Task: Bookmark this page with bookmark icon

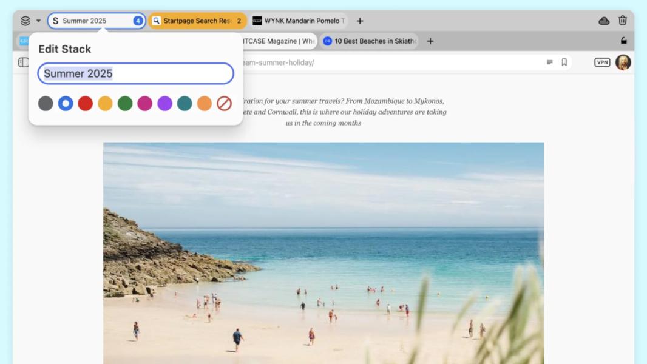Action: point(564,62)
